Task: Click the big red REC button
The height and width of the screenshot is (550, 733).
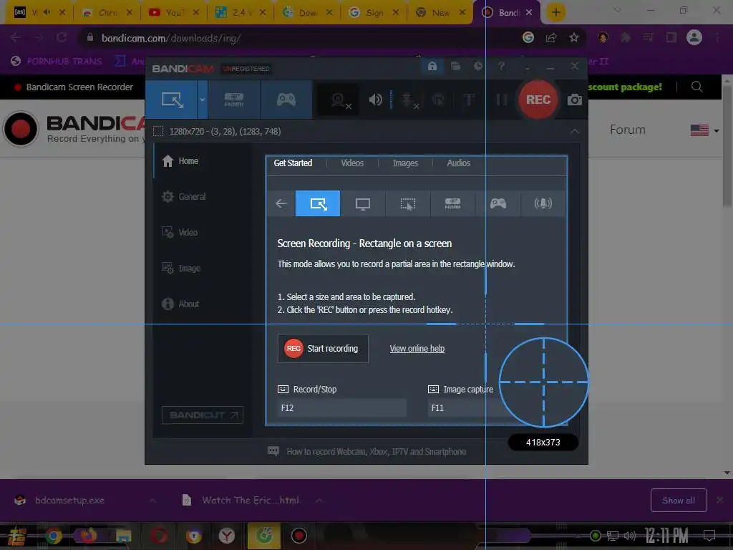Action: [x=538, y=100]
